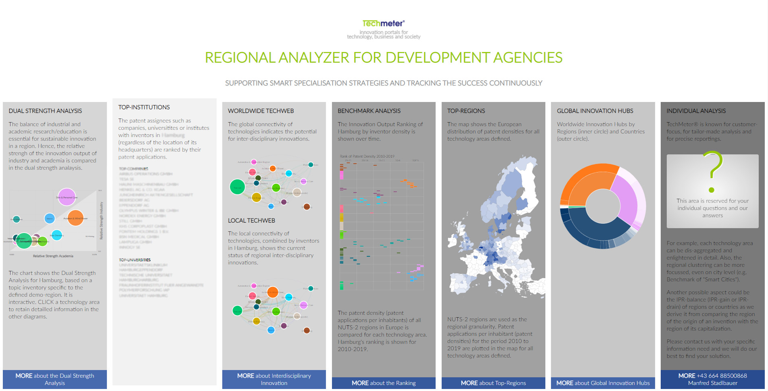Viewport: 768px width, 391px height.
Task: Select the cyan Basic Chemistry bubble in Dual Strength chart
Action: (57, 235)
